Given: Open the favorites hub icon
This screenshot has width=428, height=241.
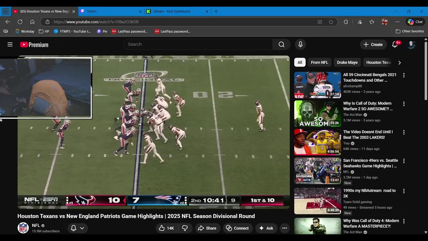Looking at the screenshot, I should click(x=372, y=22).
